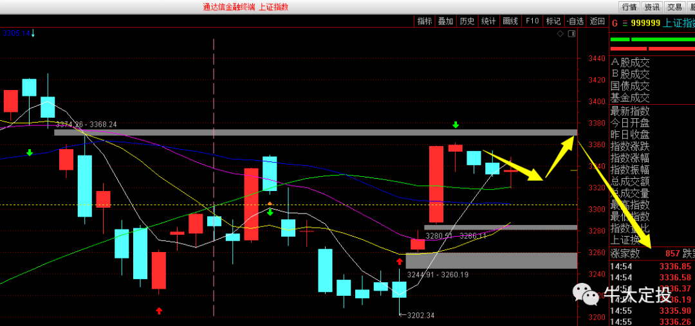Click the diamond icon above the price axis
This screenshot has height=326, width=695.
(561, 33)
